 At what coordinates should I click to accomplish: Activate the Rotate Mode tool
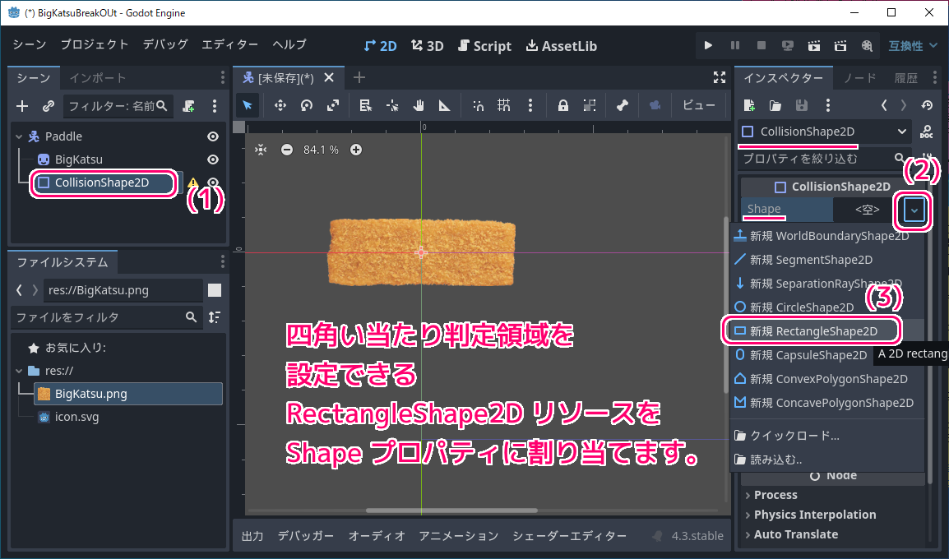pos(307,105)
